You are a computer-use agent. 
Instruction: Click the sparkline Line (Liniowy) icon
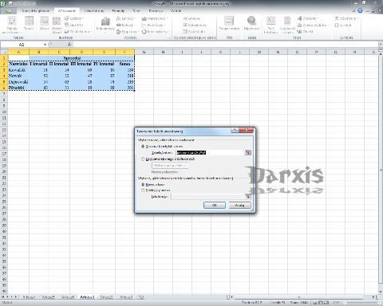coord(185,18)
